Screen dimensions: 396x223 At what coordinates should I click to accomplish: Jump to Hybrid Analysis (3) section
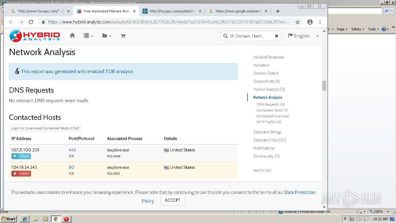[269, 89]
